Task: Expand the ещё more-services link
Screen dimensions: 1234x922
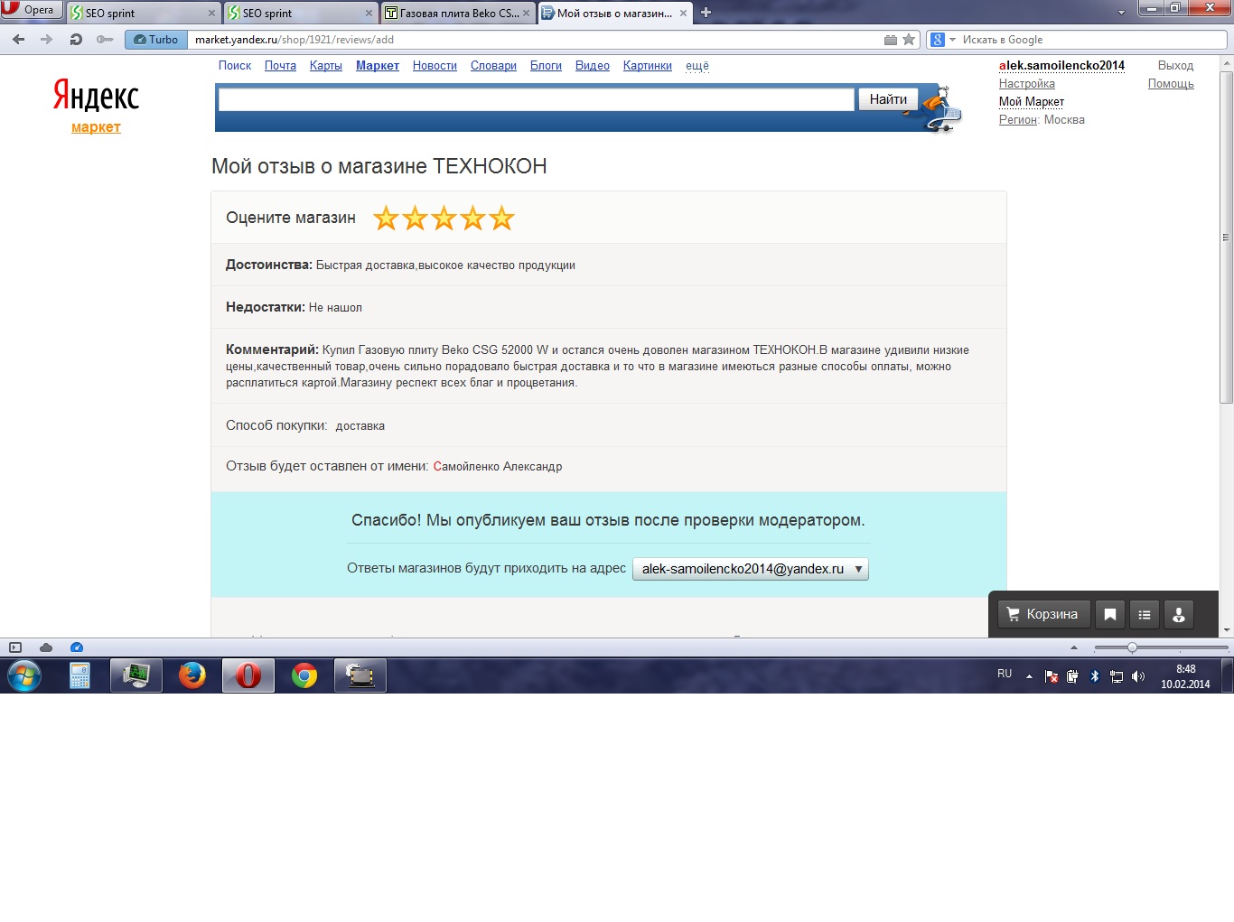Action: 697,66
